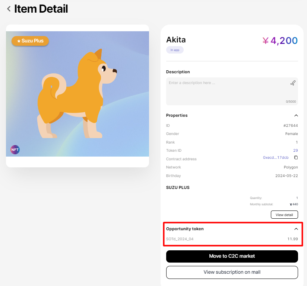Viewport: 307px width, 286px height.
Task: Click the currency icon beside Monthly subtotal
Action: tap(291, 204)
